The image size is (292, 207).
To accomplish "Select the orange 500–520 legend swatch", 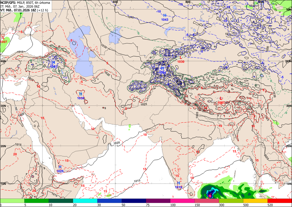I will [255, 201].
